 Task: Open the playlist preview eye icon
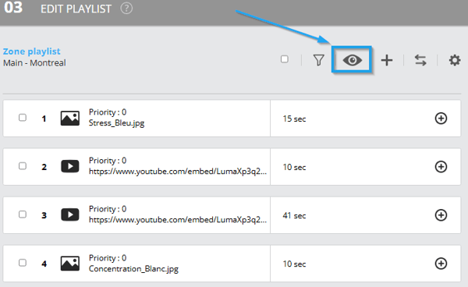353,60
